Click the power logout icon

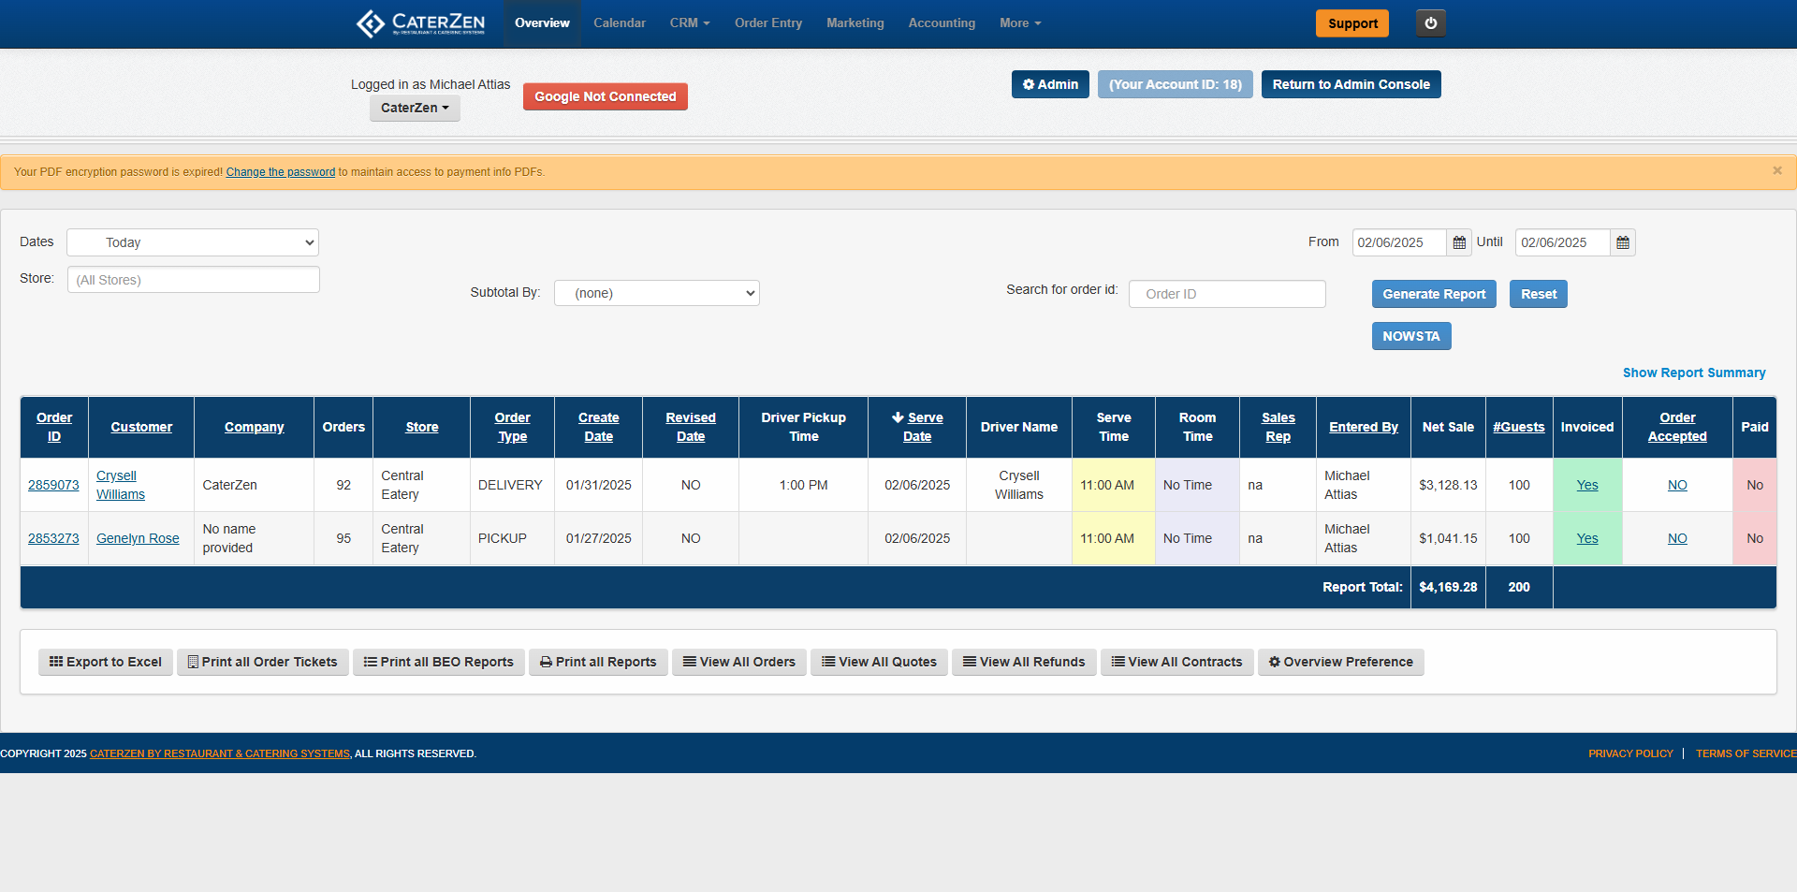pyautogui.click(x=1430, y=23)
